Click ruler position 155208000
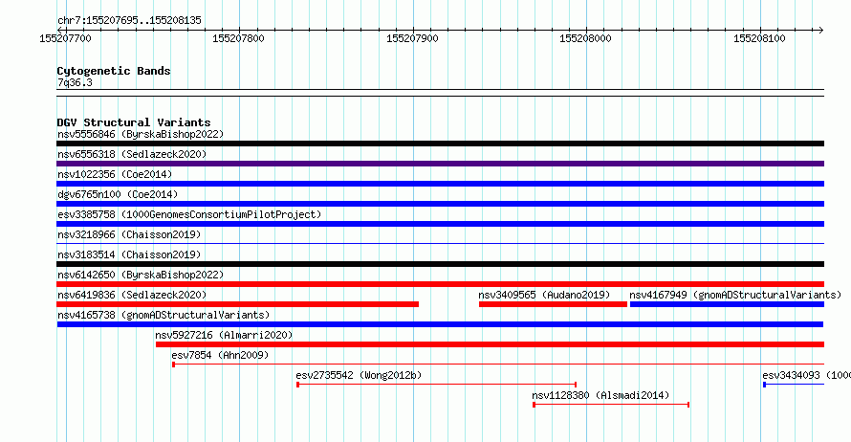 [x=585, y=38]
